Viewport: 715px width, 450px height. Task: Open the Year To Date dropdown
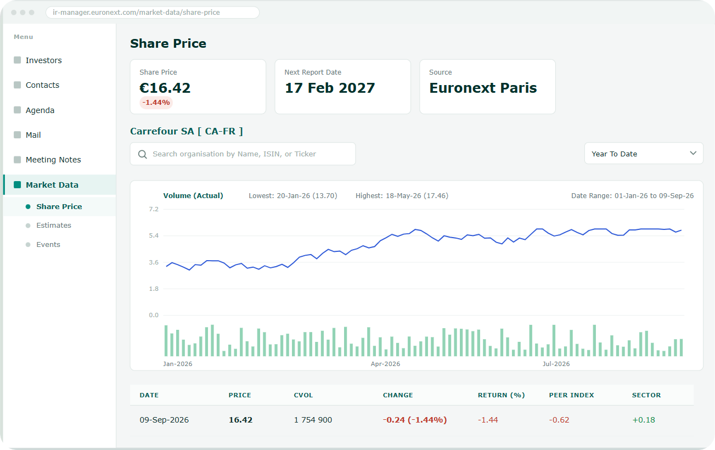tap(644, 154)
